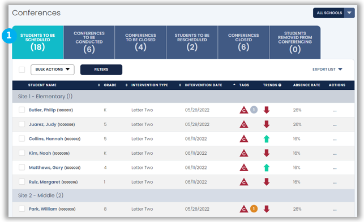364x222 pixels.
Task: Click the green up trend arrow for Matthews, Gary
Action: point(267,168)
